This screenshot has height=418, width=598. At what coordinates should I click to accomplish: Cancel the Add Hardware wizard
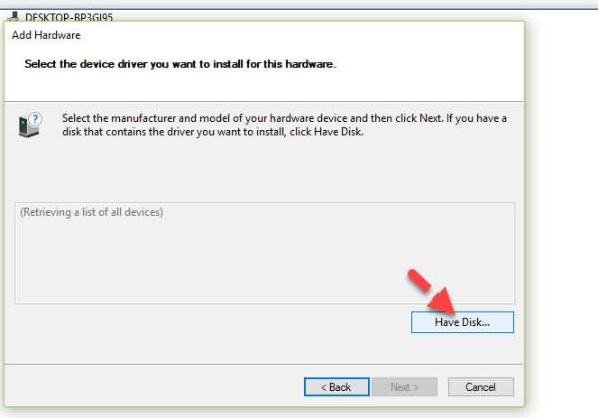tap(481, 386)
